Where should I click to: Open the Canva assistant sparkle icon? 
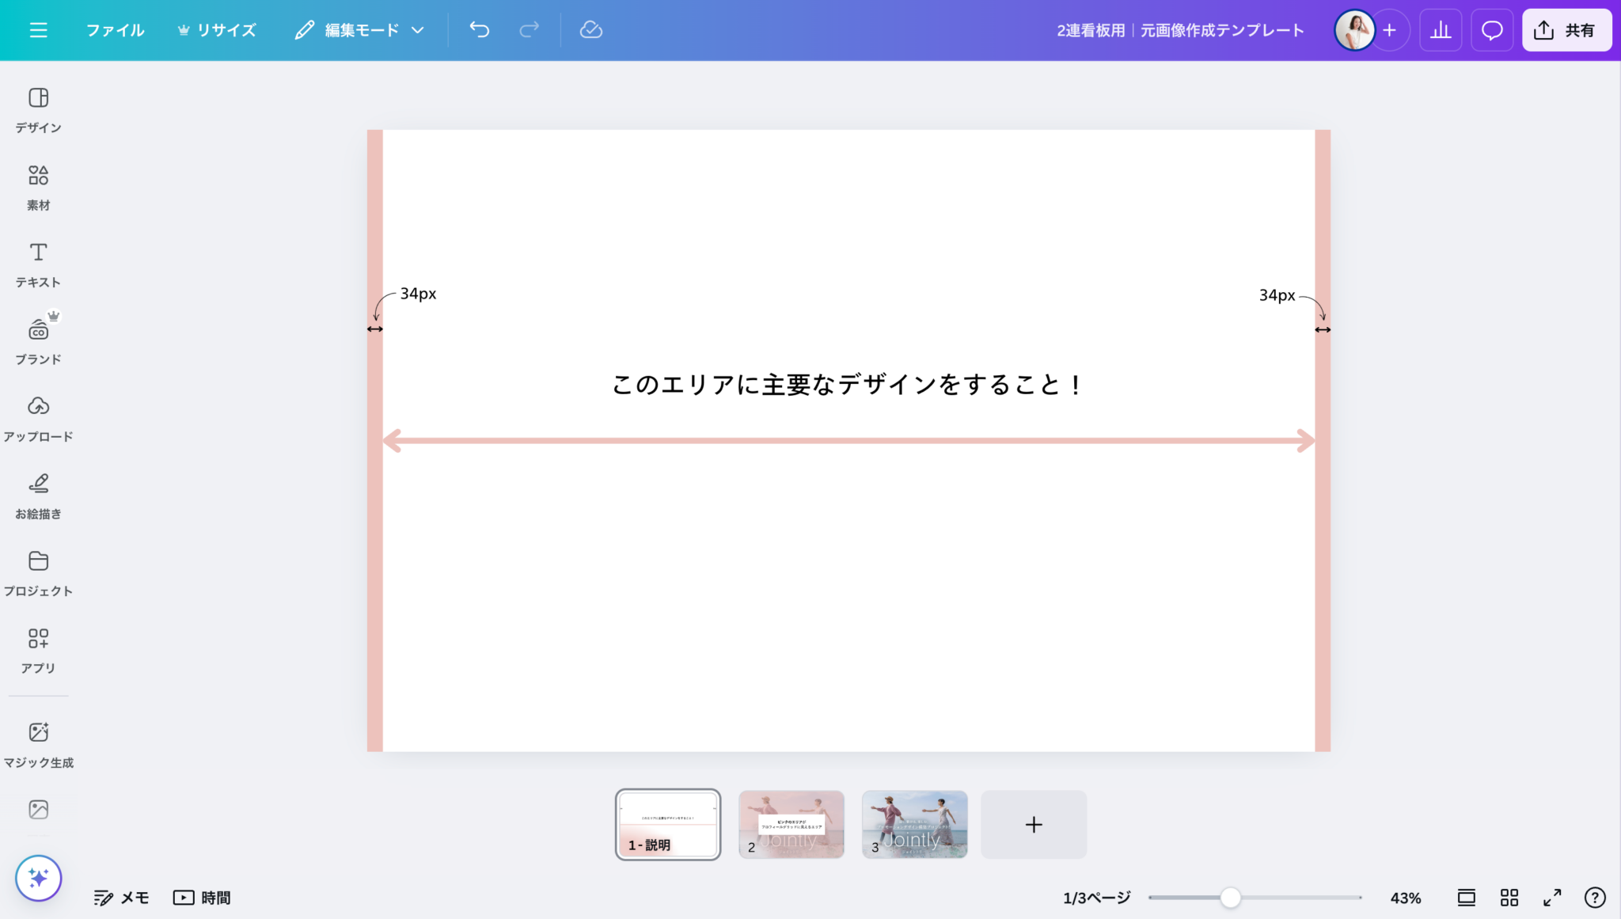point(37,878)
